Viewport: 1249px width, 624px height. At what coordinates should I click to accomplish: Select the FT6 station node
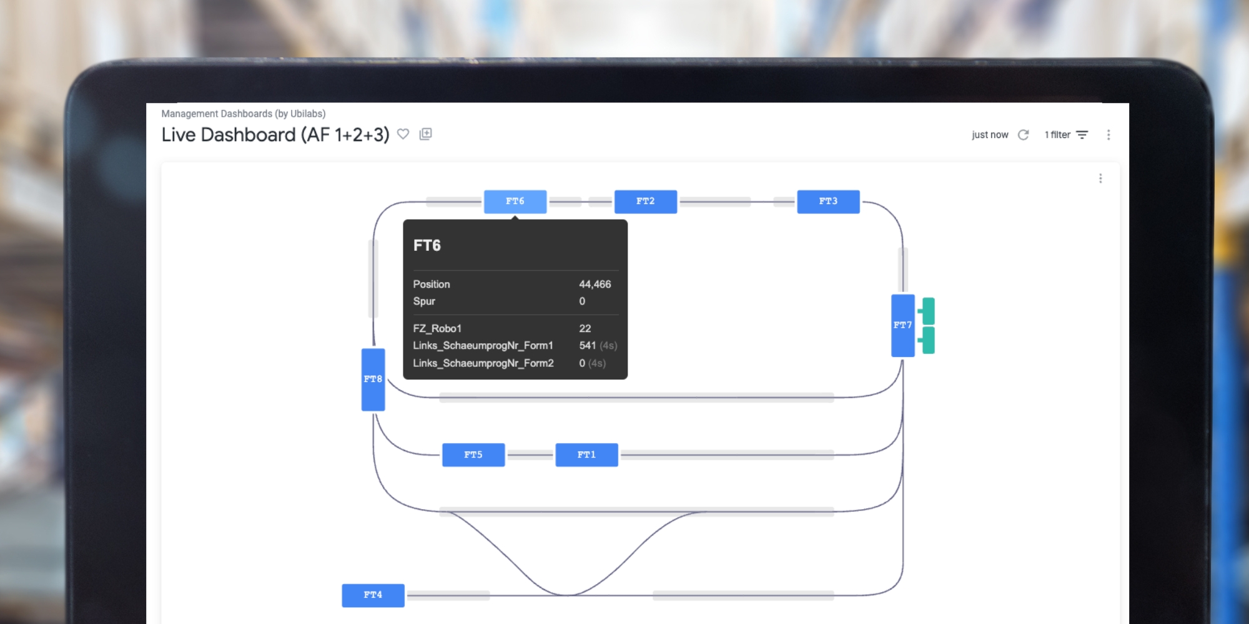pos(515,202)
